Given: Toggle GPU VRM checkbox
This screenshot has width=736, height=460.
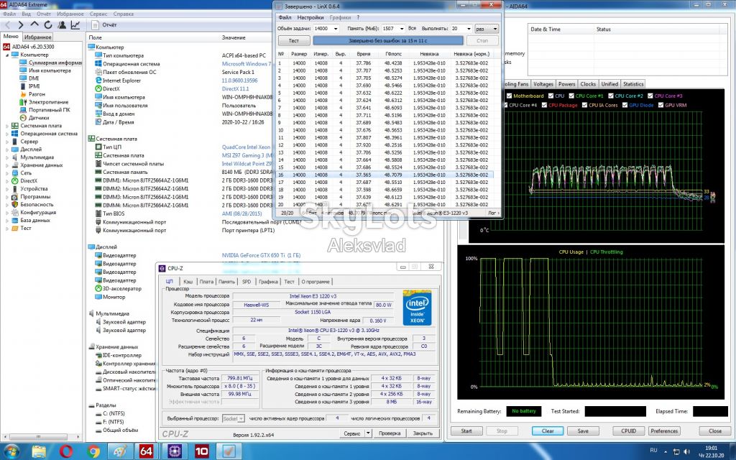Looking at the screenshot, I should coord(661,105).
